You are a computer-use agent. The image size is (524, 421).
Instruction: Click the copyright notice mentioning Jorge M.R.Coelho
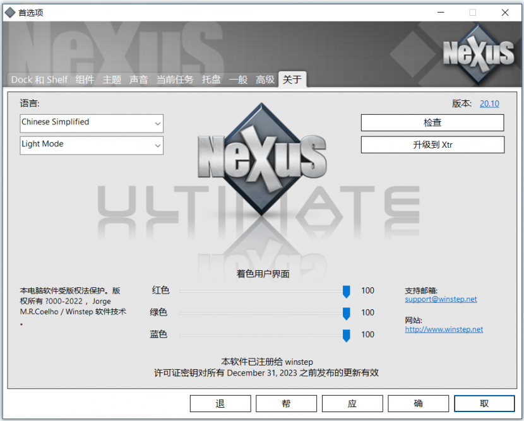pos(73,305)
